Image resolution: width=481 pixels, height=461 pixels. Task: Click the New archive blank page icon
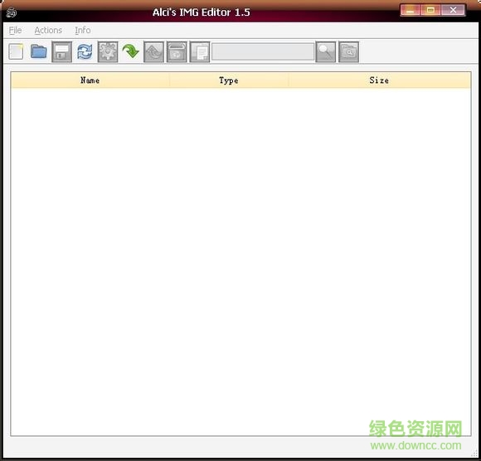(16, 51)
